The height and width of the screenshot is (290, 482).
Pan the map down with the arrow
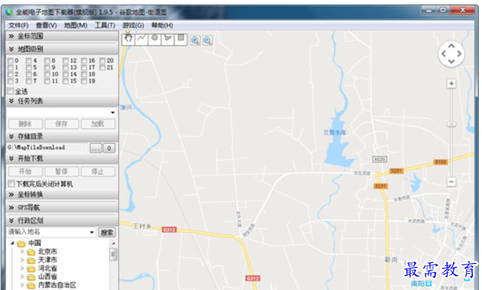pos(451,62)
